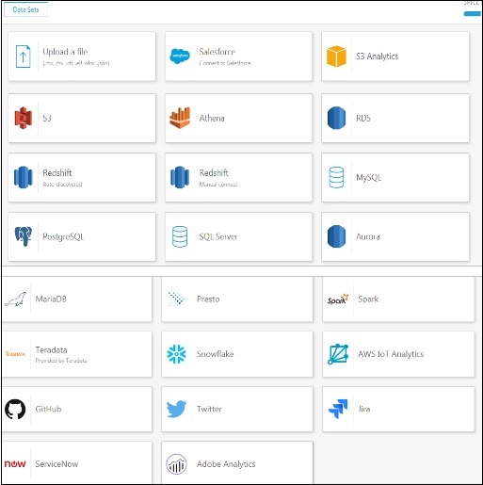This screenshot has width=483, height=485.
Task: Click the red S3 bucket icon
Action: (x=24, y=118)
